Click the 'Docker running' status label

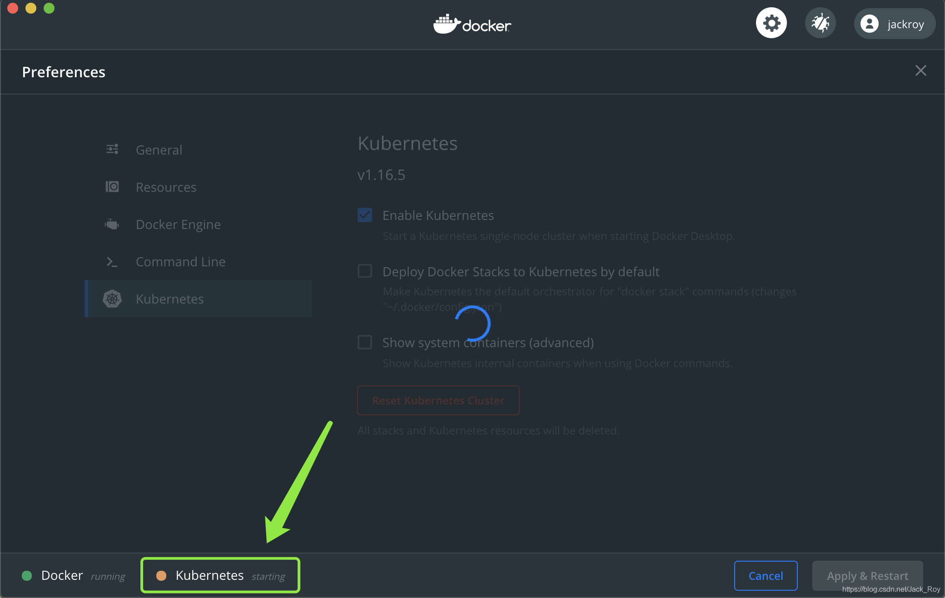[83, 576]
